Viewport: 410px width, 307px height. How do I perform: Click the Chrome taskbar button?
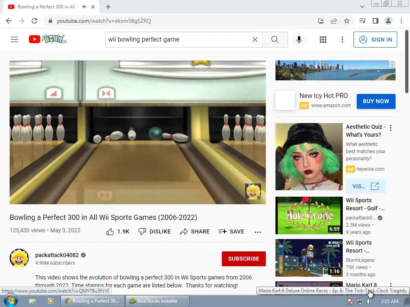(x=92, y=301)
